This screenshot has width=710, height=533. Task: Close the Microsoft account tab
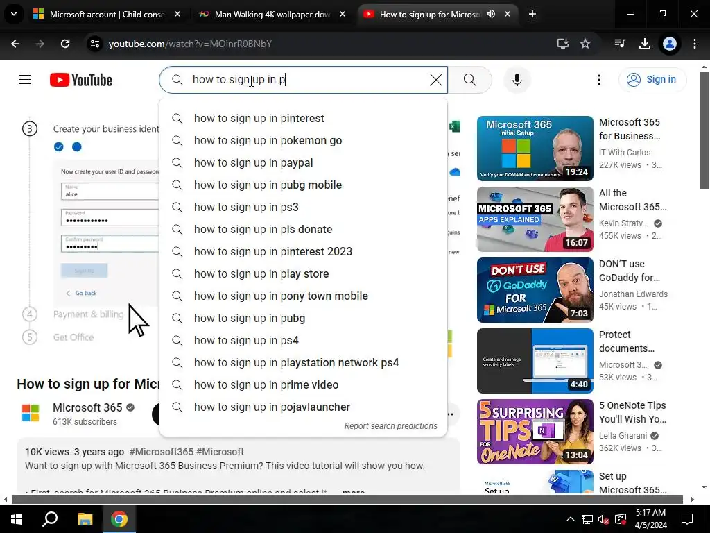click(177, 15)
